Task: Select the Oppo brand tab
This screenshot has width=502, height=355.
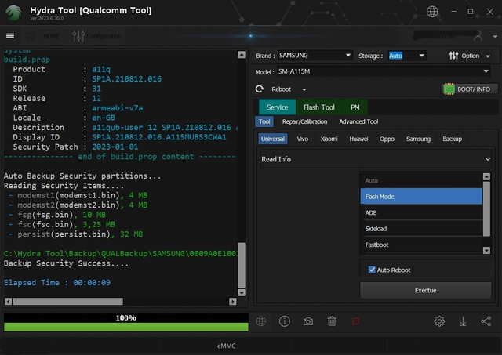Action: pyautogui.click(x=387, y=139)
